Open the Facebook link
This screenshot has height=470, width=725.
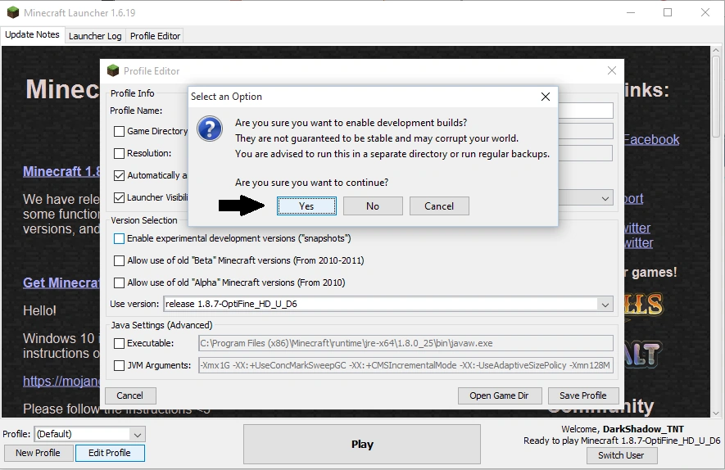[x=651, y=139]
